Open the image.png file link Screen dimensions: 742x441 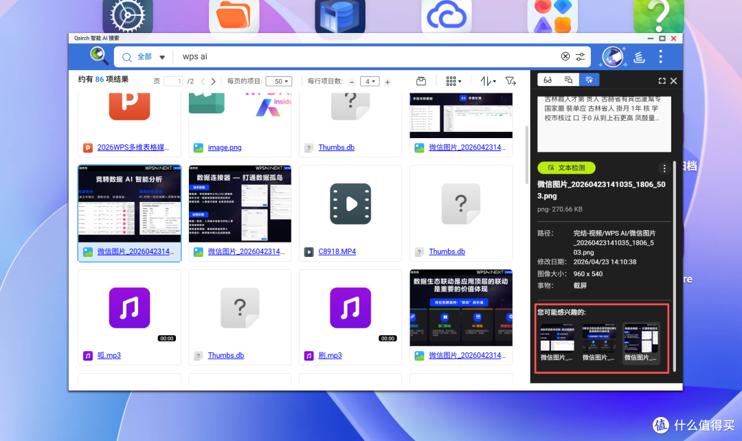click(x=224, y=148)
